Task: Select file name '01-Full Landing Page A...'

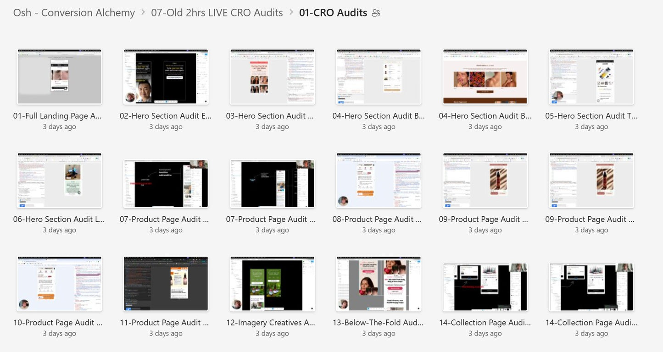Action: tap(57, 116)
